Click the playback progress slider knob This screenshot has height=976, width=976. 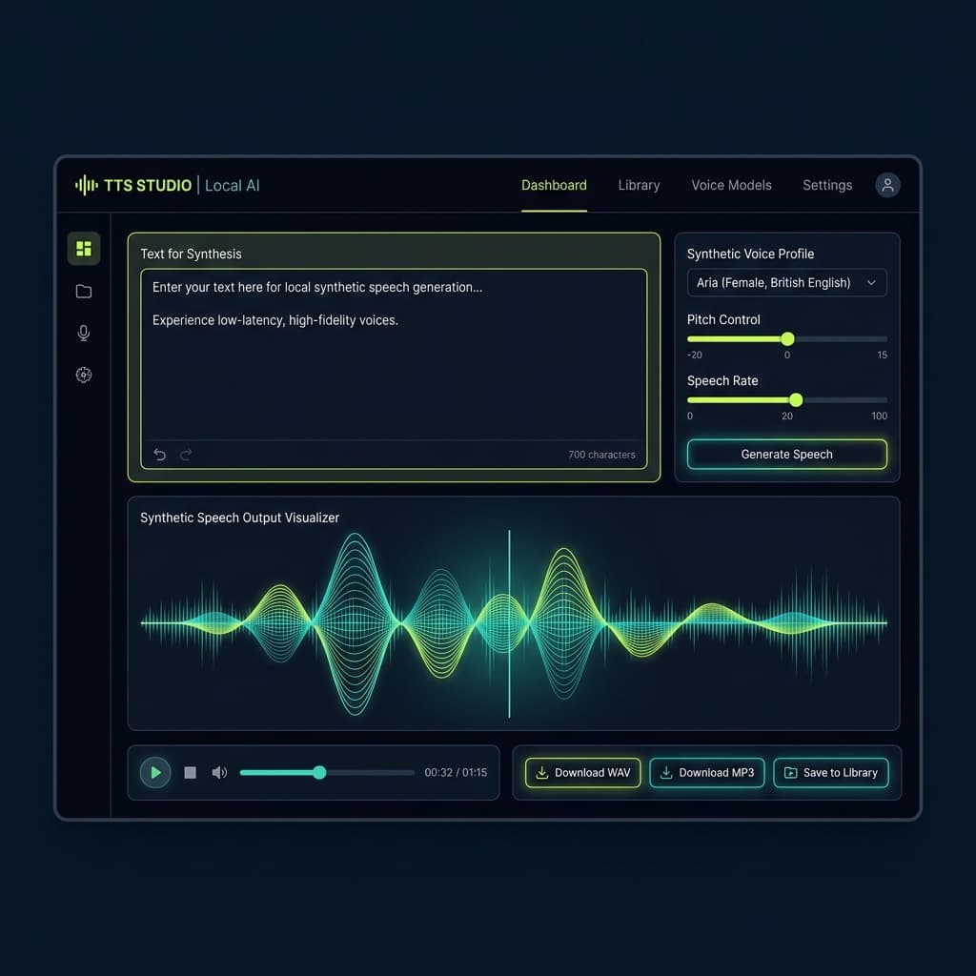tap(319, 772)
